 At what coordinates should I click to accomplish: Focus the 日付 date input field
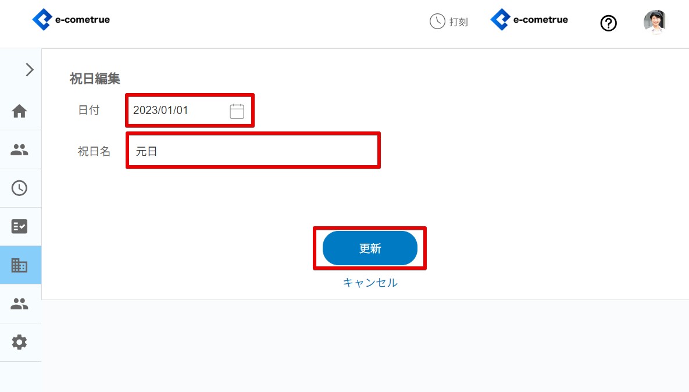[x=190, y=111]
